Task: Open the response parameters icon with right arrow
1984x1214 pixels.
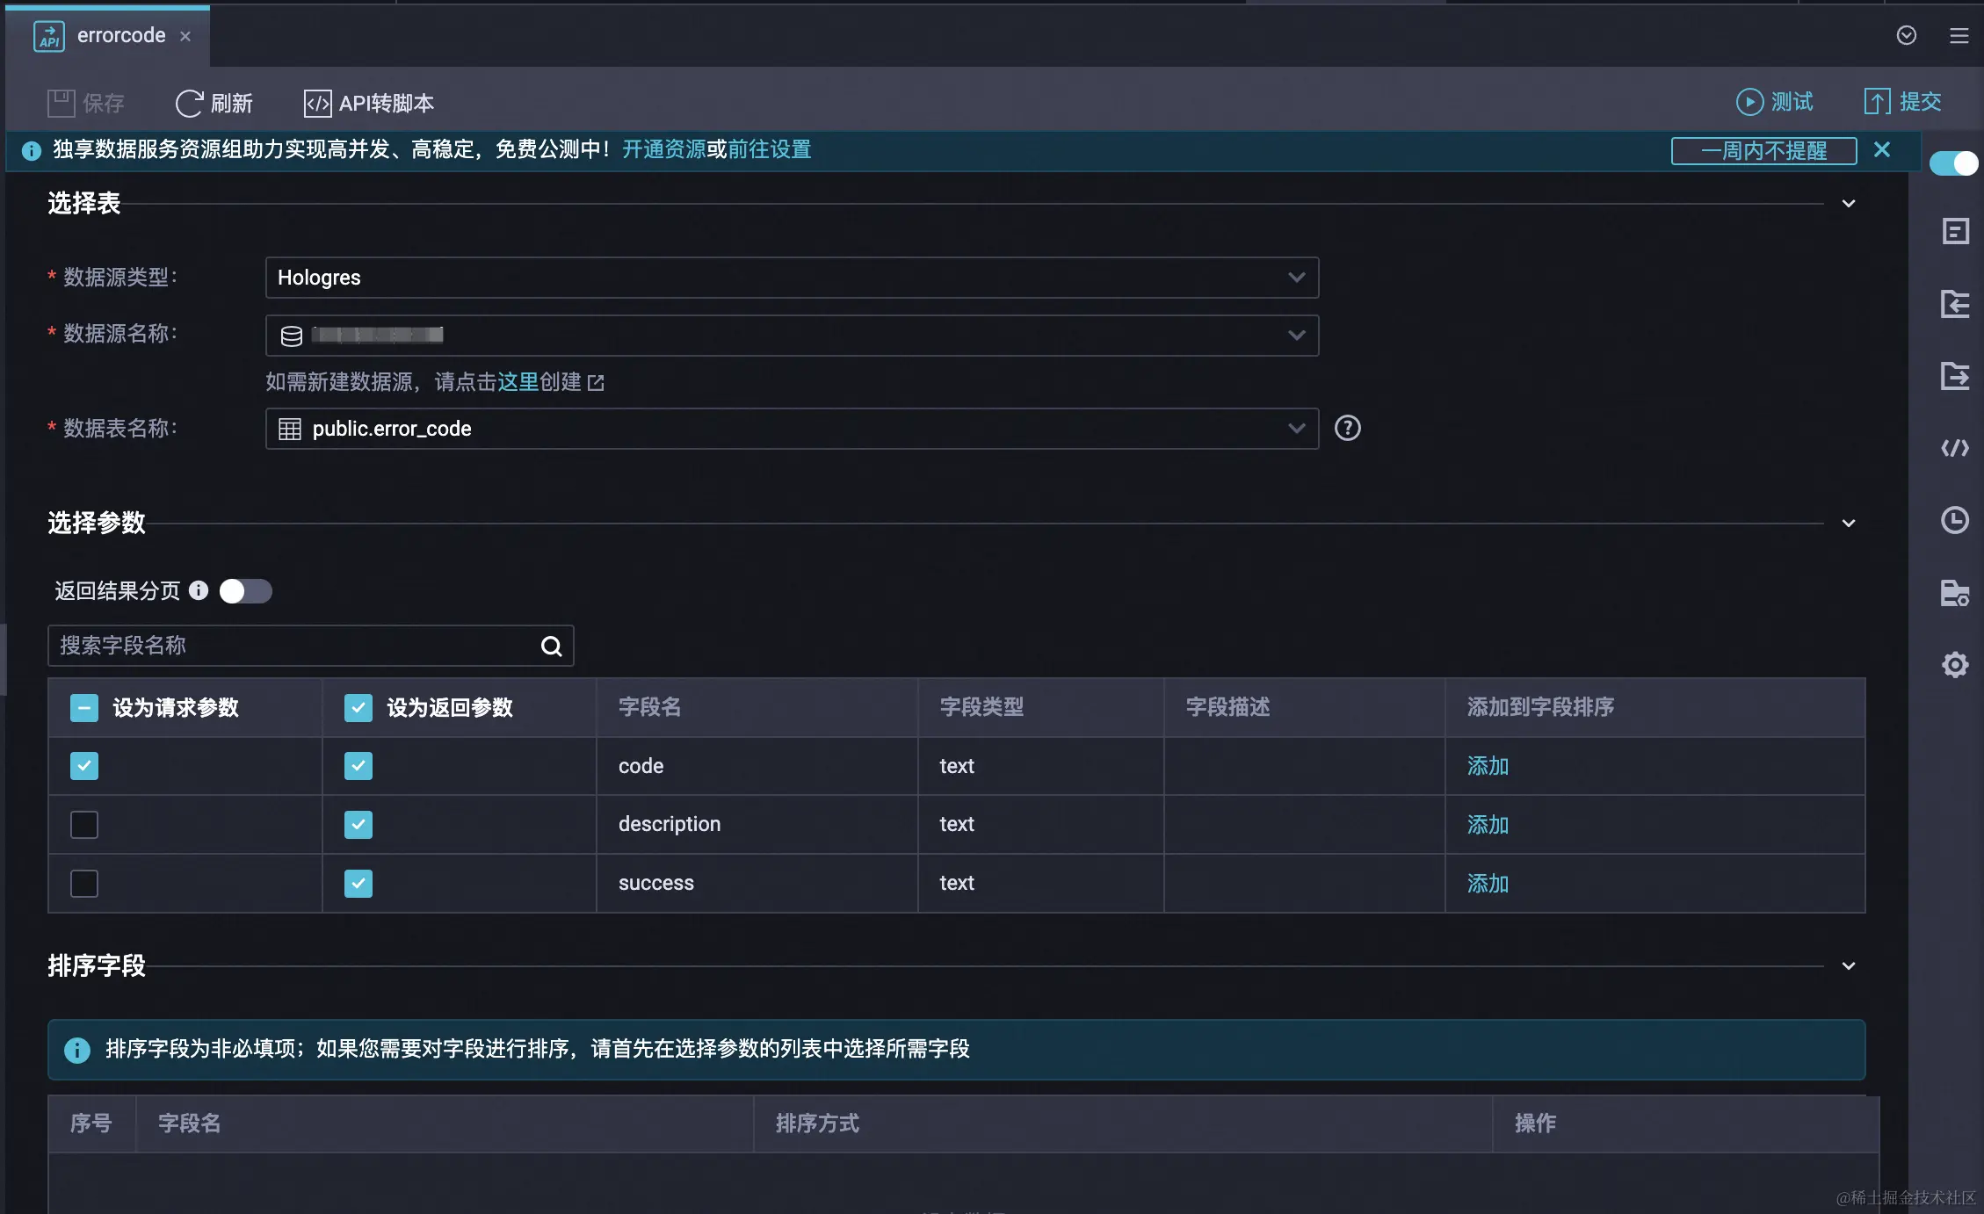Action: (1954, 376)
